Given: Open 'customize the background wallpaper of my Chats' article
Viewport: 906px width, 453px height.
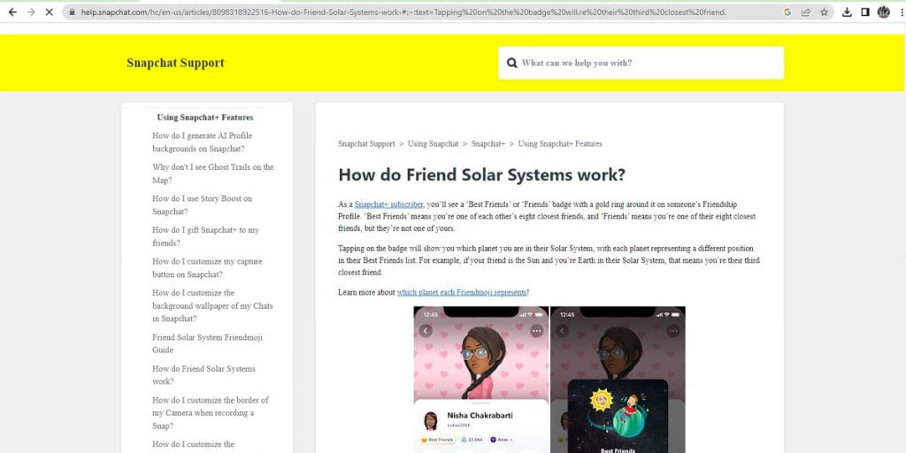Looking at the screenshot, I should click(212, 305).
